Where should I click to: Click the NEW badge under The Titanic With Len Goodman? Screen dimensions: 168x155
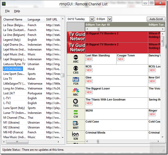pos(89,103)
